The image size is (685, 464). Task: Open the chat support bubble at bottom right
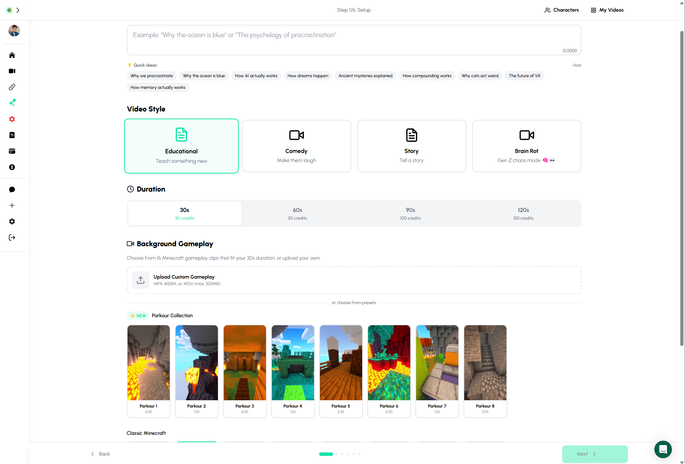pyautogui.click(x=663, y=449)
